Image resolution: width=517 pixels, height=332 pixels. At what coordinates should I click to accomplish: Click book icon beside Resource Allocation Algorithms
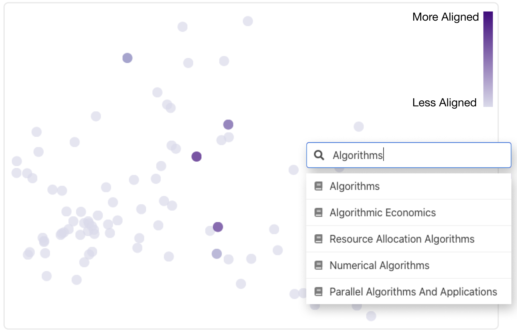click(318, 239)
